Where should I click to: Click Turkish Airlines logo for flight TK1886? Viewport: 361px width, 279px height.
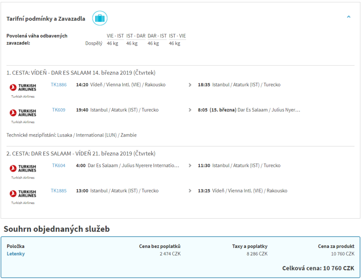(23, 88)
